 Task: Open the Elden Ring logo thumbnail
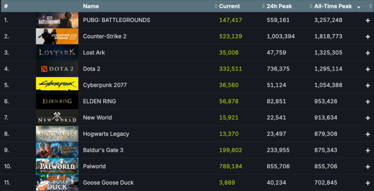57,101
